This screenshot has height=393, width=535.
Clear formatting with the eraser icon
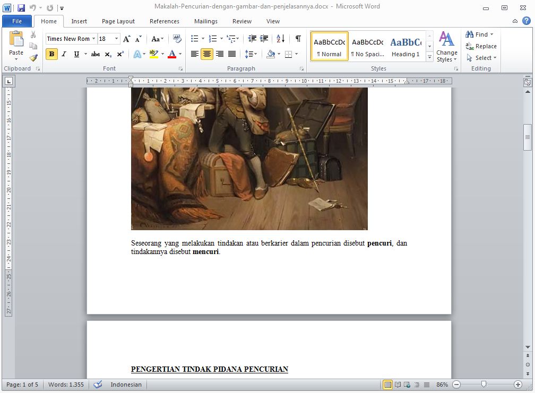pos(177,39)
